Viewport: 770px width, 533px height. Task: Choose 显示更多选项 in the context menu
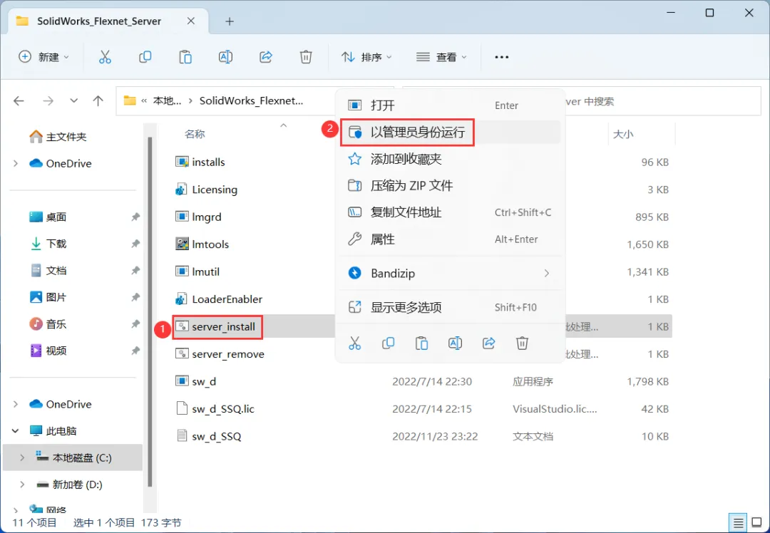[451, 307]
